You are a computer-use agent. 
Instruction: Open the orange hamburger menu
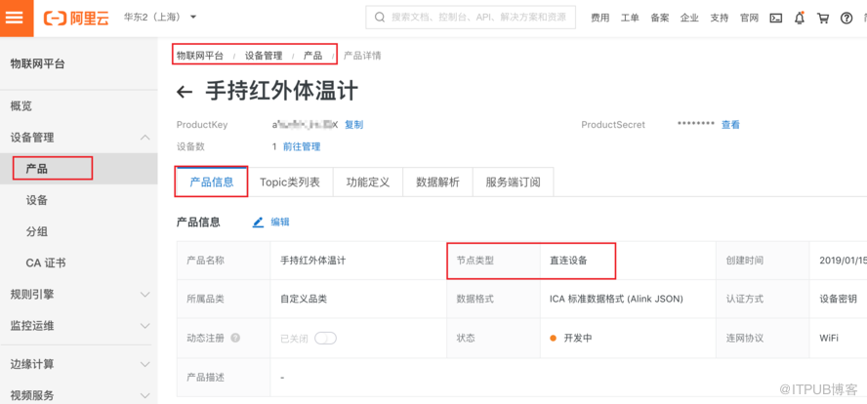[x=15, y=18]
